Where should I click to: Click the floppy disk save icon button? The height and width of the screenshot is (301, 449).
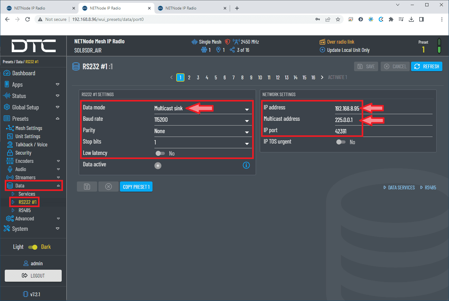coord(87,187)
